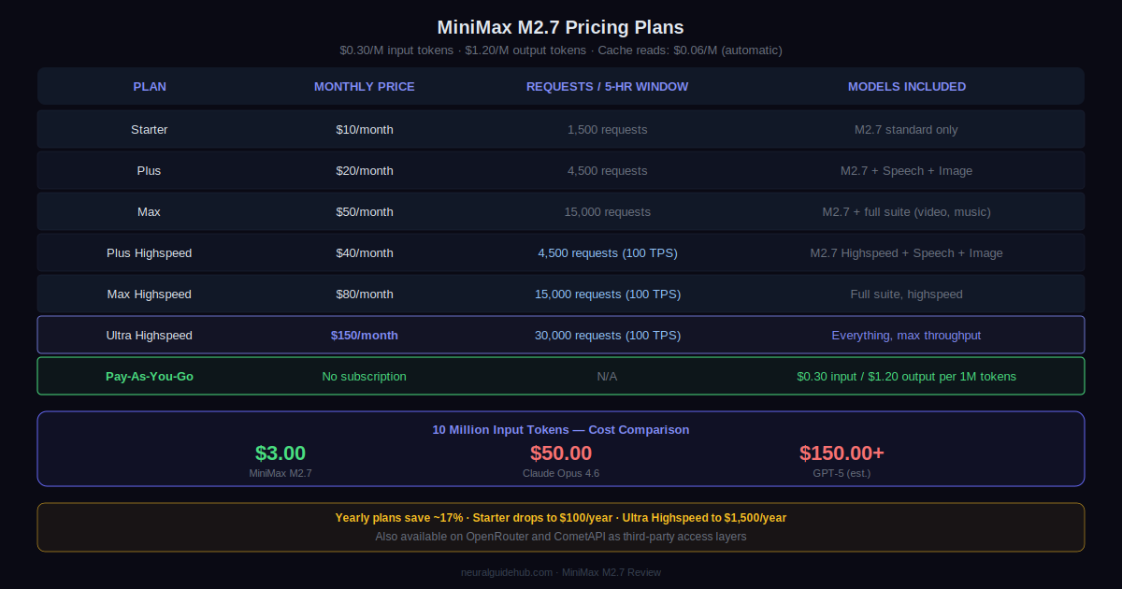Viewport: 1122px width, 589px height.
Task: Select the Ultra Highspeed plan name
Action: click(150, 336)
